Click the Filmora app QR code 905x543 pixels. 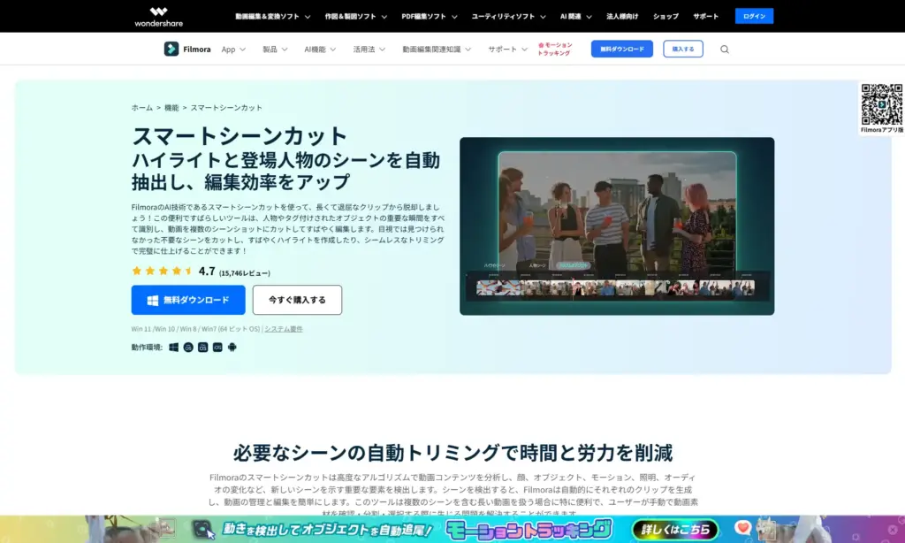[881, 104]
